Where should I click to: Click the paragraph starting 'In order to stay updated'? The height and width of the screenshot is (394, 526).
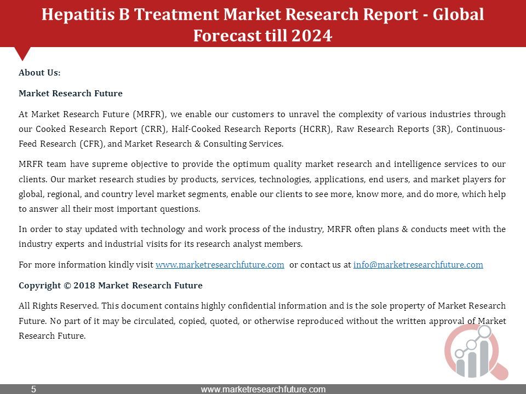tap(262, 236)
